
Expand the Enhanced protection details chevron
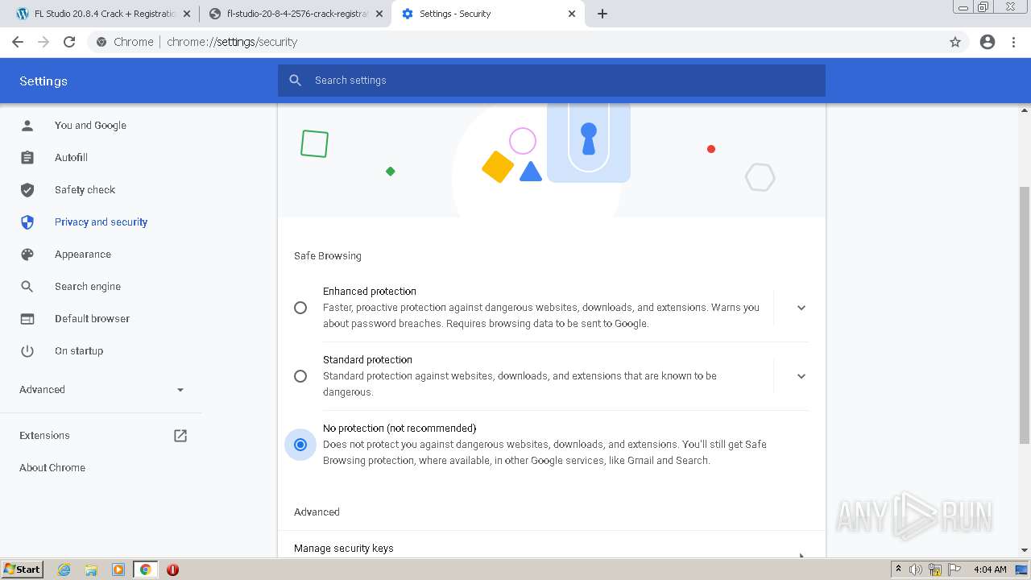tap(801, 308)
